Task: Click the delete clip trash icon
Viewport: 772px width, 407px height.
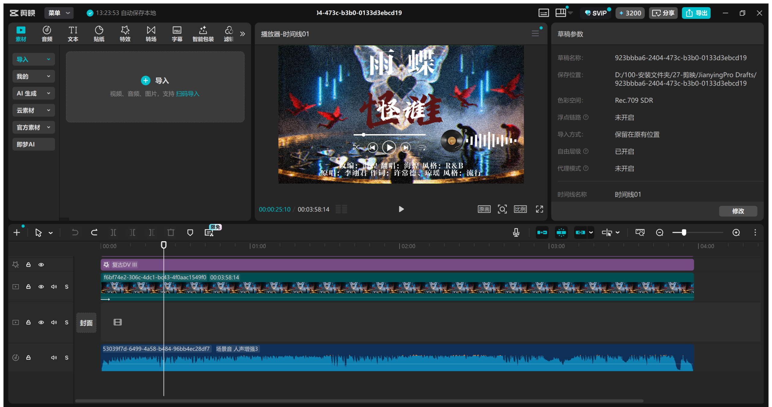Action: 171,232
